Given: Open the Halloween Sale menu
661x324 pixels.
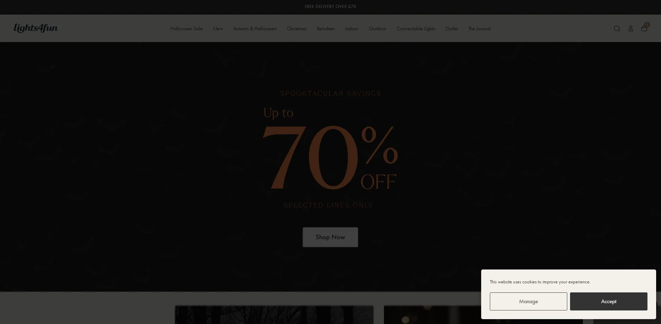Looking at the screenshot, I should [x=186, y=28].
